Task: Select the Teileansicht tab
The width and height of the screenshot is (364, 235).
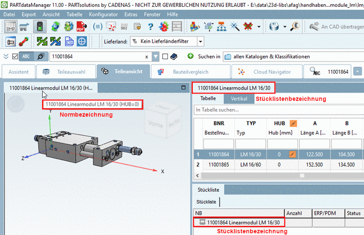Action: tap(123, 71)
